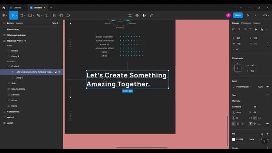This screenshot has width=272, height=153.
Task: Set text box to auto height
Action: (255, 118)
